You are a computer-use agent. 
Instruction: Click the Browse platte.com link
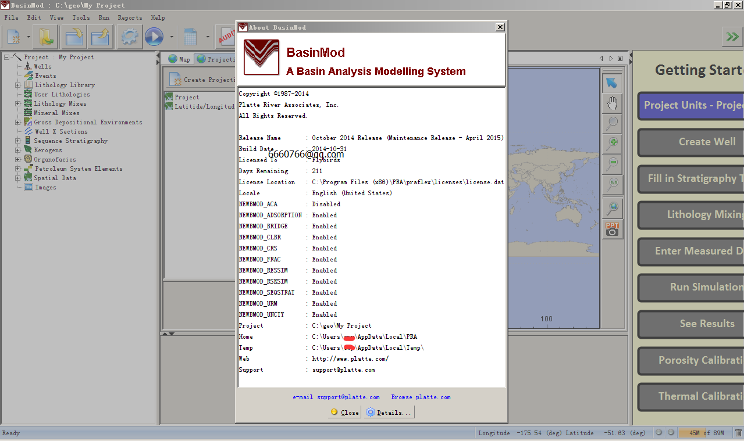click(421, 397)
